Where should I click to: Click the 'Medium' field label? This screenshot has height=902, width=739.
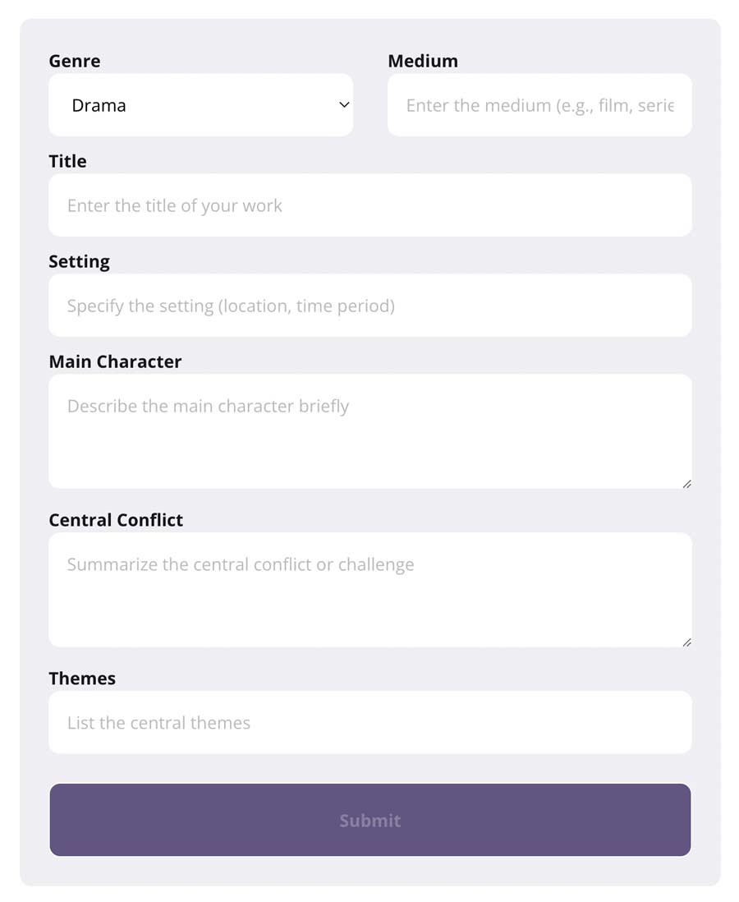423,61
